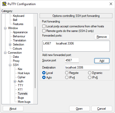Open the Cipher settings

click(x=22, y=77)
